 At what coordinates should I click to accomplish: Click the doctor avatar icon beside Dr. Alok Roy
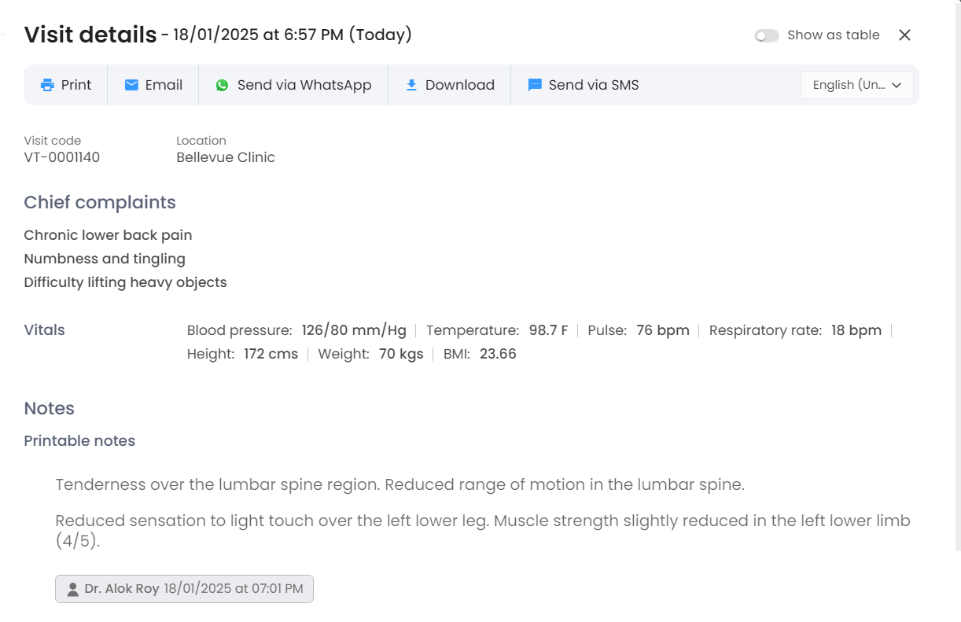click(x=72, y=589)
